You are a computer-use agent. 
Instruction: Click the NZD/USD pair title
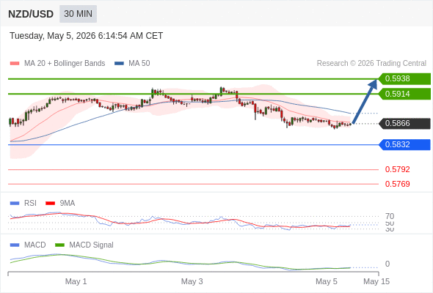pos(31,14)
